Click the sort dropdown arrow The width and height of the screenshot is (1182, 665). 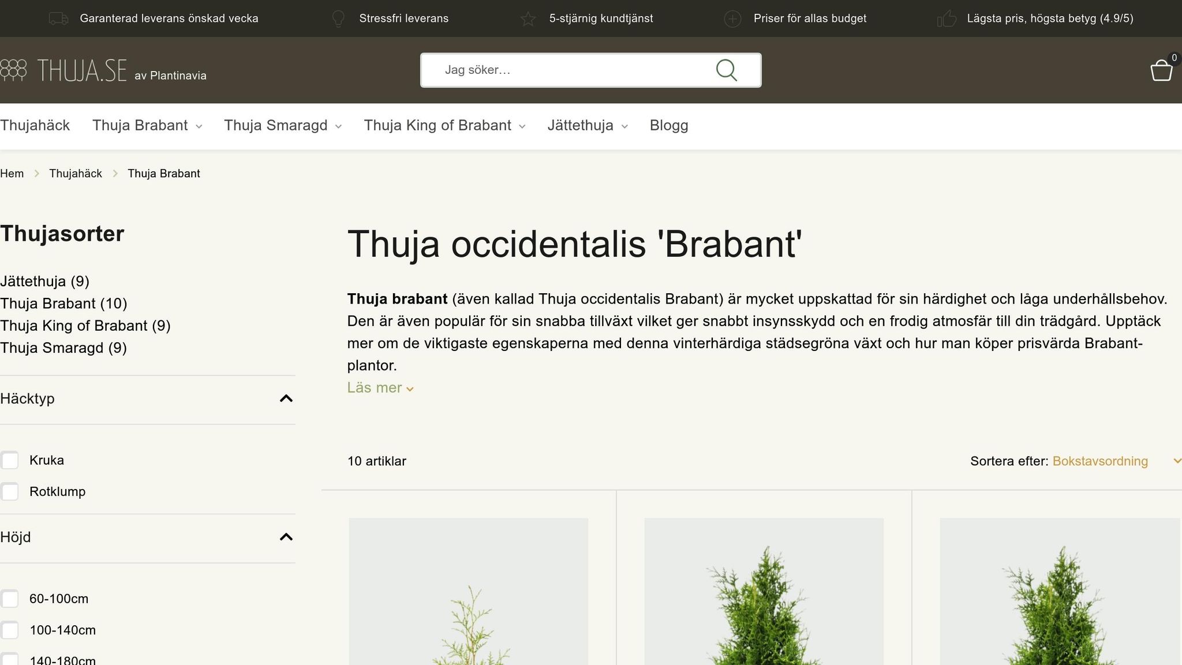click(1177, 461)
